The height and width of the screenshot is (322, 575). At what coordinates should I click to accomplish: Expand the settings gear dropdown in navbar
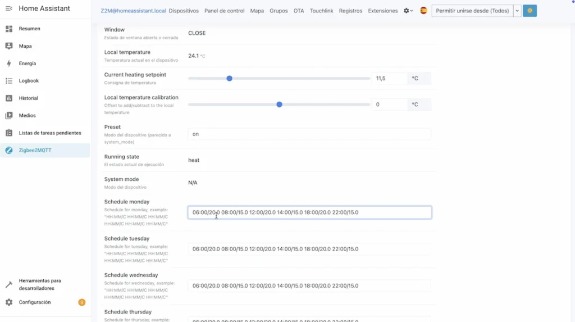coord(408,11)
